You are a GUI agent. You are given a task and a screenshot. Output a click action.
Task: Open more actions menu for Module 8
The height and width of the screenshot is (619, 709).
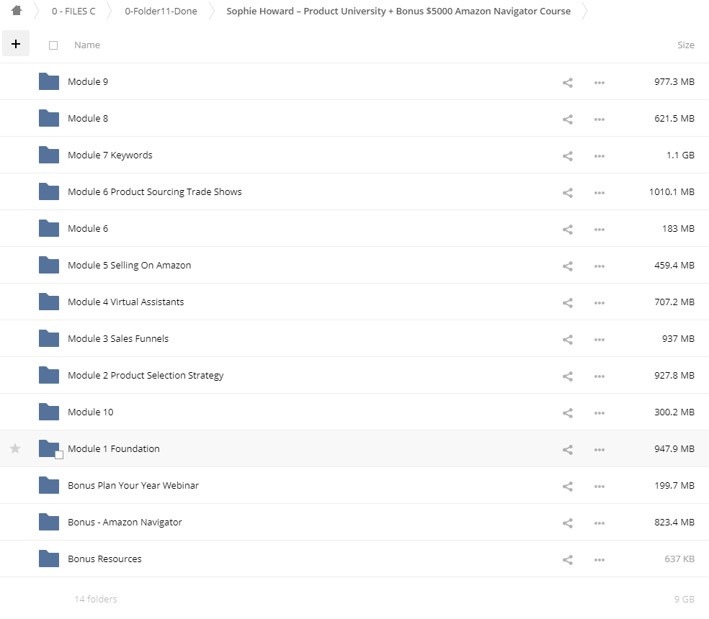tap(599, 119)
